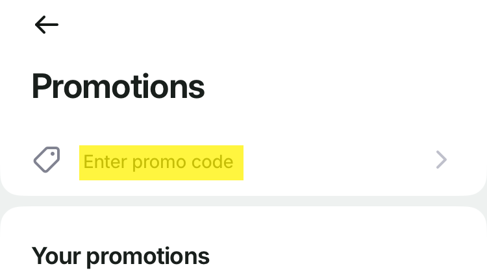The height and width of the screenshot is (277, 487).
Task: Choose the Enter promo code option
Action: click(160, 162)
